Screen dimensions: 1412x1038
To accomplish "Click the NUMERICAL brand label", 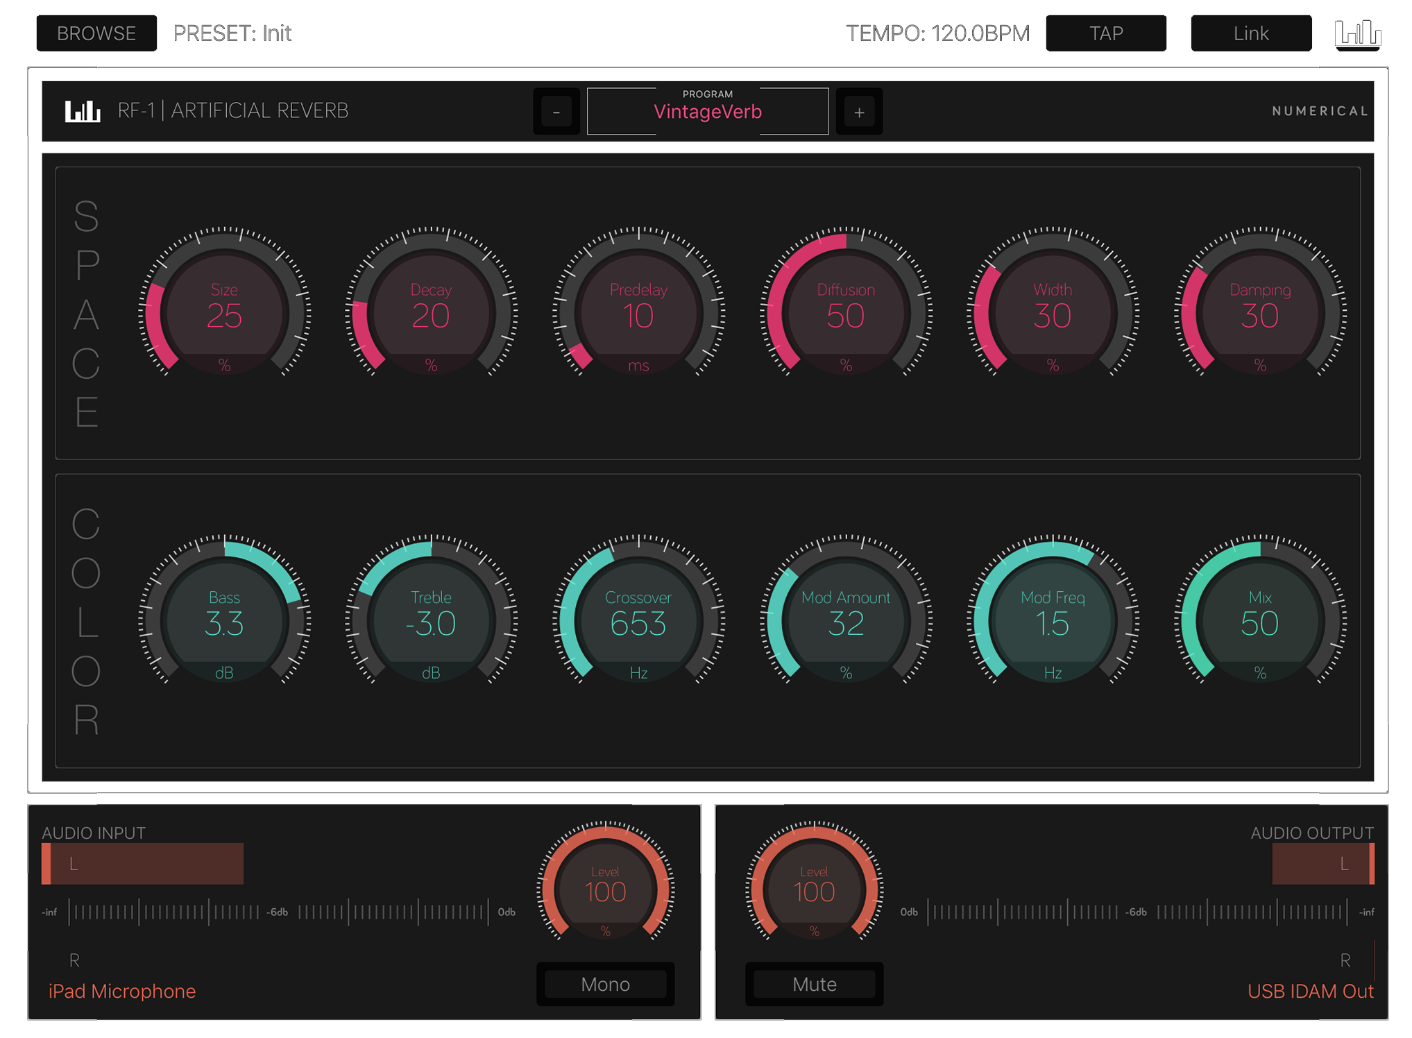I will click(1320, 111).
